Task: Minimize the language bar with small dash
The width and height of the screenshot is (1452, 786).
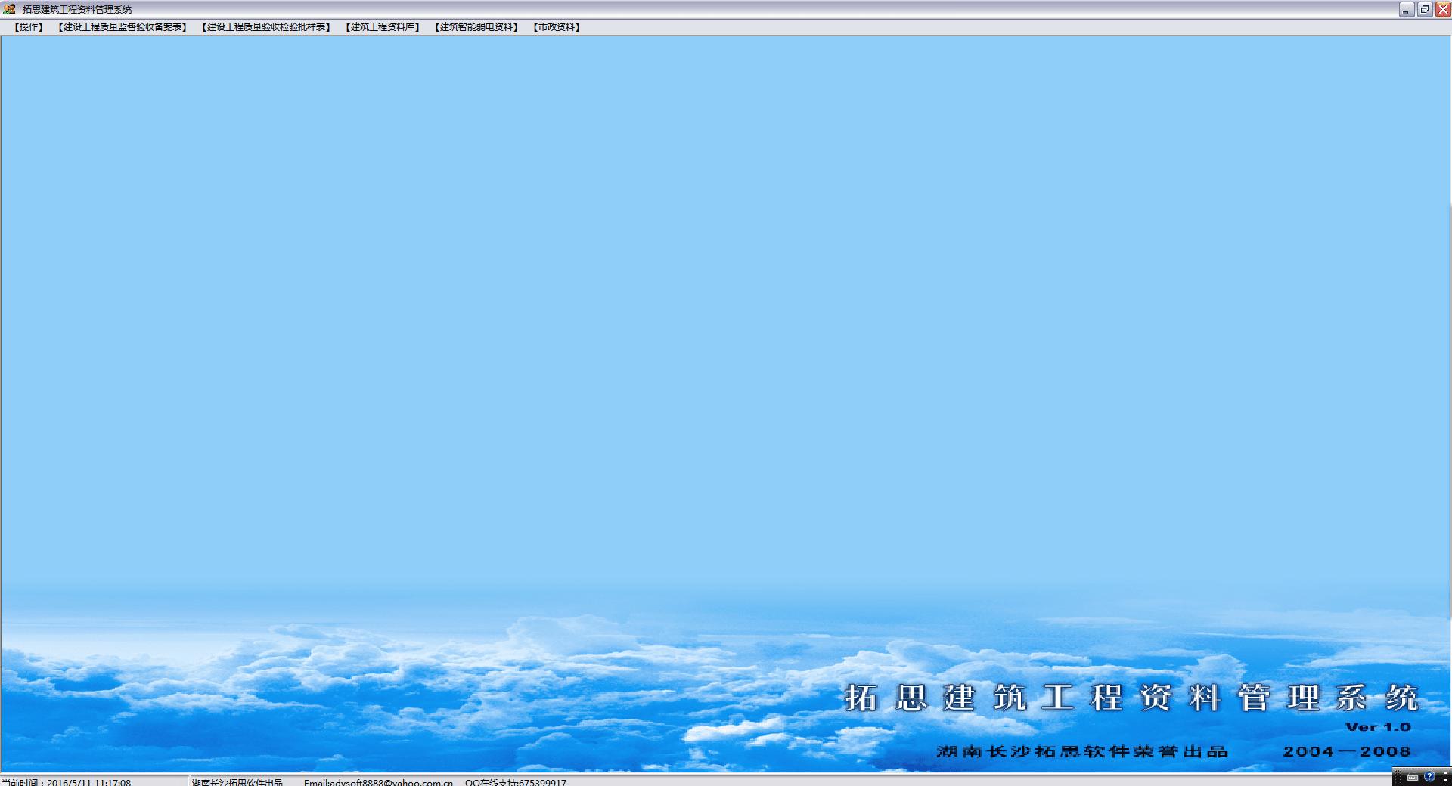Action: (x=1445, y=772)
